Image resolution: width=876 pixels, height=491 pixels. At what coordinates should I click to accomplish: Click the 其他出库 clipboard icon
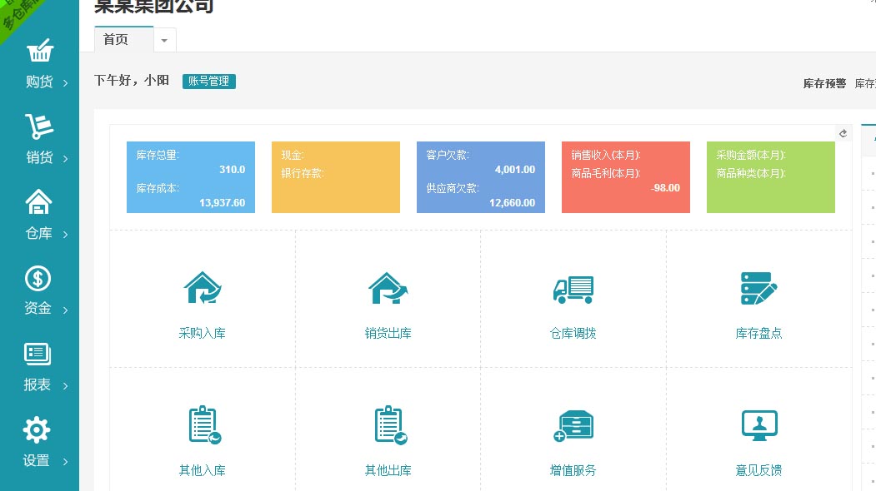pos(390,425)
